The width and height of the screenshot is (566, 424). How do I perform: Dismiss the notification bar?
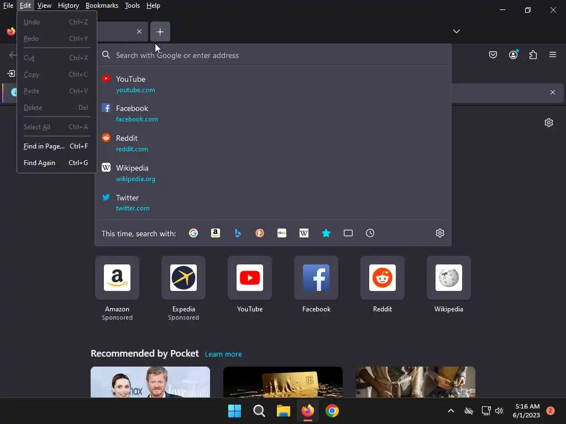pyautogui.click(x=552, y=92)
